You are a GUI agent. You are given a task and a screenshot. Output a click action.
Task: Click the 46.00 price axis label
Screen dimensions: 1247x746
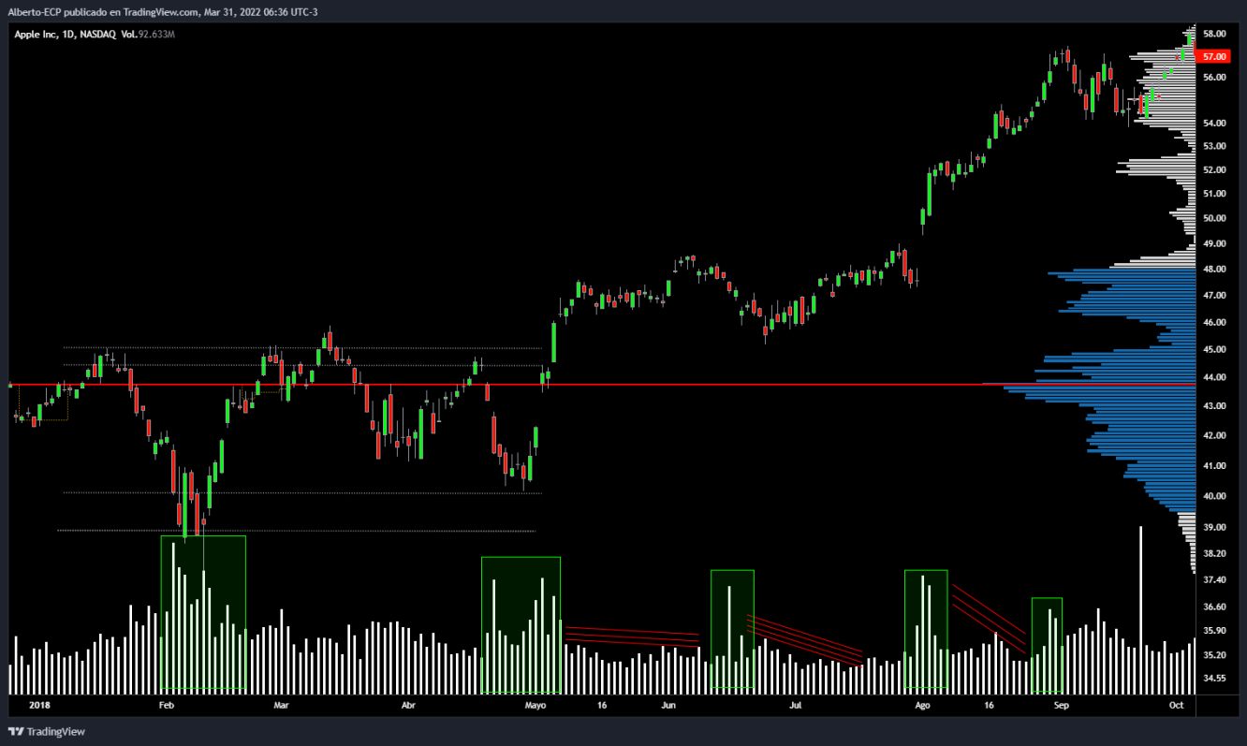pyautogui.click(x=1214, y=323)
